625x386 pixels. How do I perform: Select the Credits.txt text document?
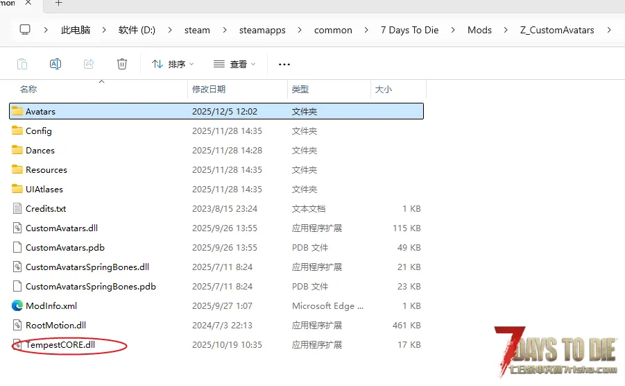(x=46, y=208)
